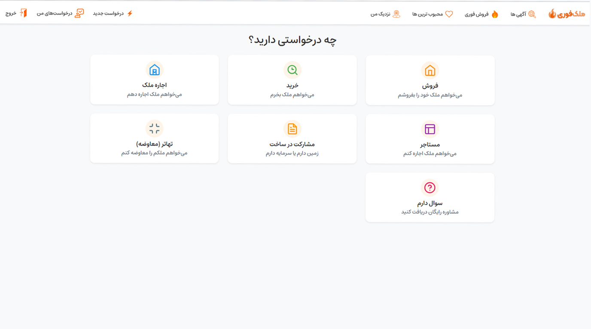This screenshot has width=591, height=329.
Task: Click the arrows icon on تهاتر (معاوضه) card
Action: point(154,128)
